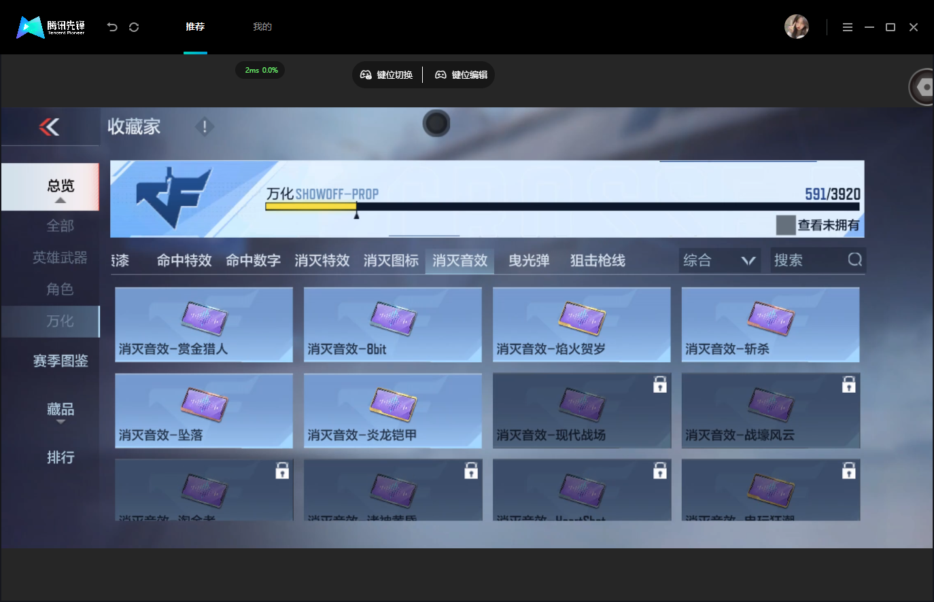Open 赛季图鉴 in the sidebar
Image resolution: width=934 pixels, height=602 pixels.
(60, 361)
